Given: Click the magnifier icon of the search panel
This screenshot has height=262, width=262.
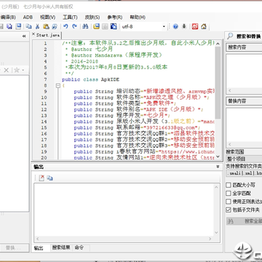Looking at the screenshot, I should coord(229,36).
